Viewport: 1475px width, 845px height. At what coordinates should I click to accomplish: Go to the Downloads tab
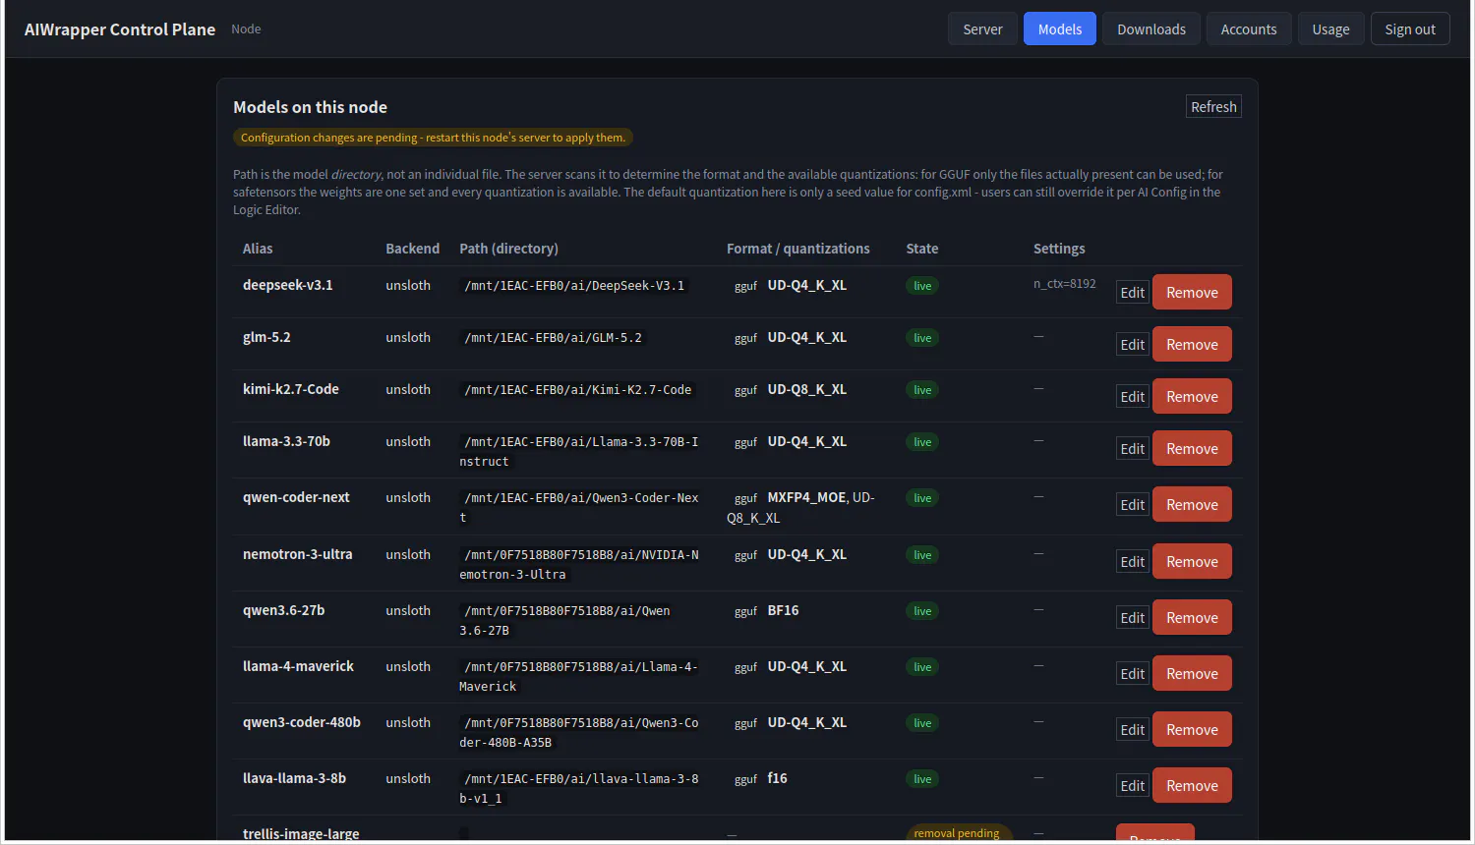pos(1151,29)
